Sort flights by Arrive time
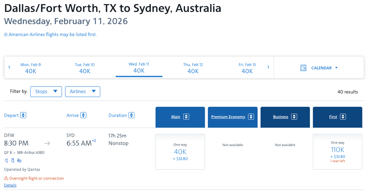This screenshot has height=191, width=370. [x=83, y=115]
